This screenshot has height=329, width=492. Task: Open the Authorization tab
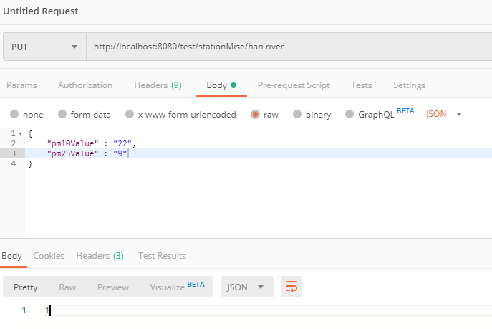85,85
